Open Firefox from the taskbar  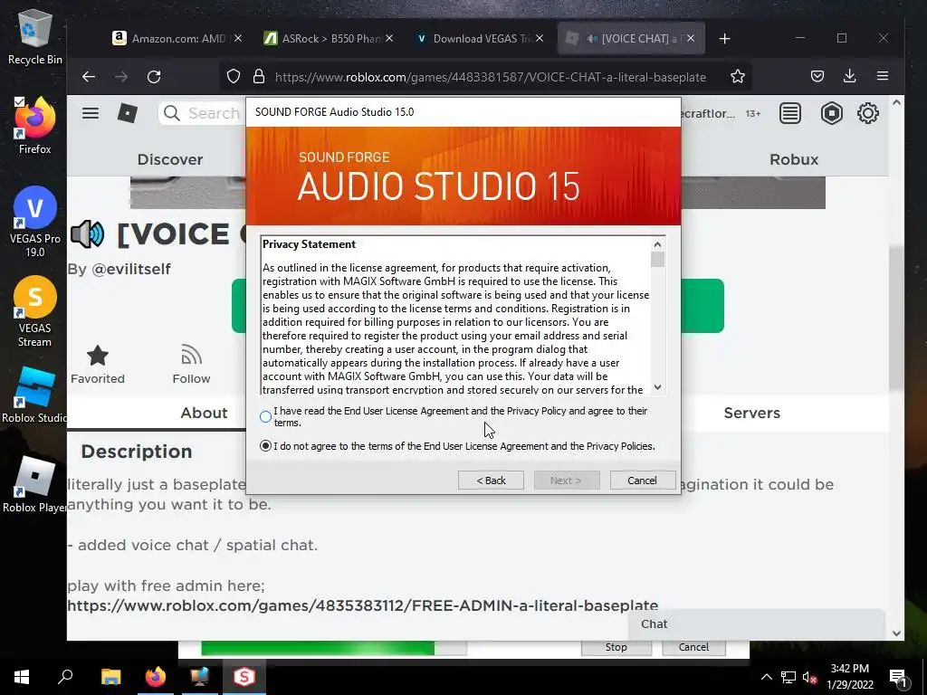point(156,677)
